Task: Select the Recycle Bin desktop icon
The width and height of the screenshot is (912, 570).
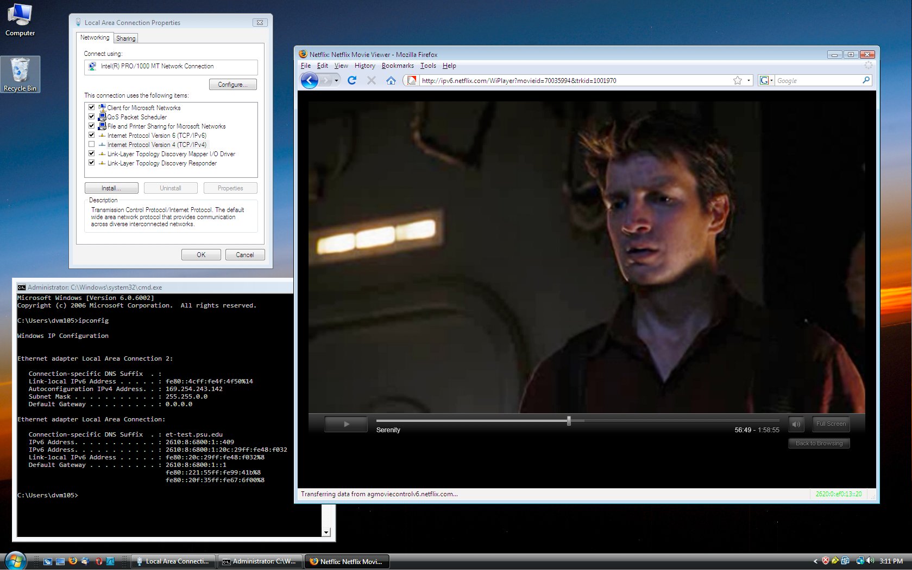Action: coord(20,74)
